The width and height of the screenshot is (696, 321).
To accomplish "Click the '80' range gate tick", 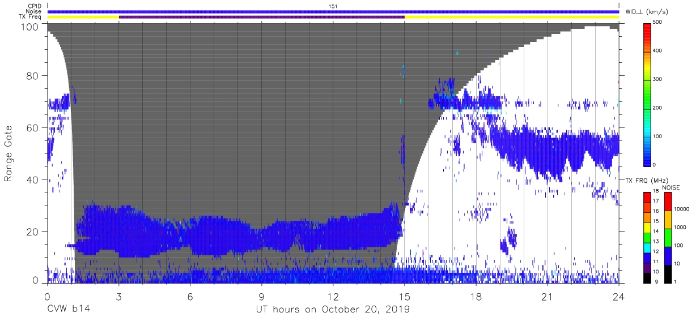I will coord(33,76).
